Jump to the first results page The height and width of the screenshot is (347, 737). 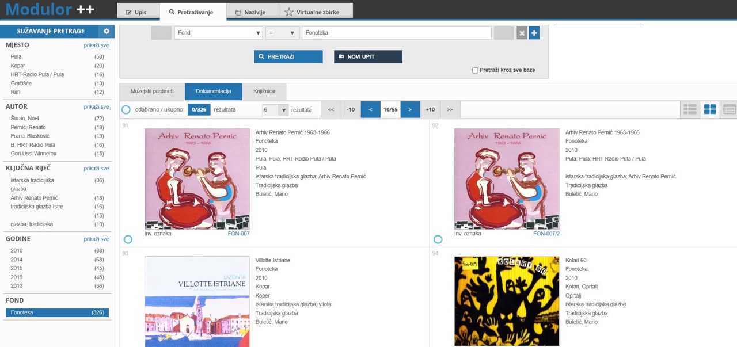tap(330, 109)
